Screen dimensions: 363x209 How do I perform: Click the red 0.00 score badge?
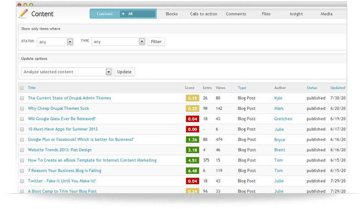coord(192,129)
